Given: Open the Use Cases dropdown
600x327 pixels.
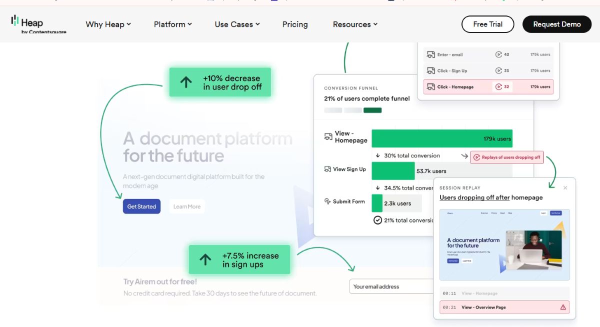Looking at the screenshot, I should click(x=237, y=24).
